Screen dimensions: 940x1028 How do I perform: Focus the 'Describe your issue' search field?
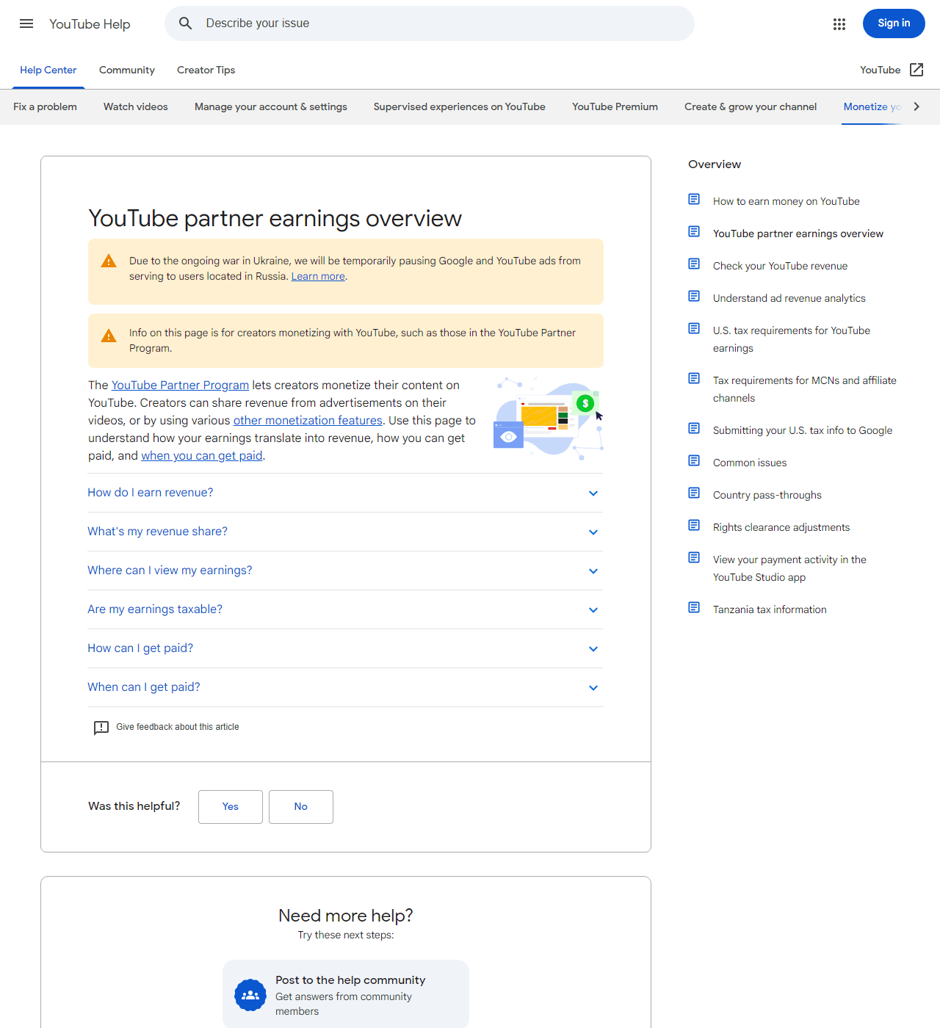pos(430,23)
